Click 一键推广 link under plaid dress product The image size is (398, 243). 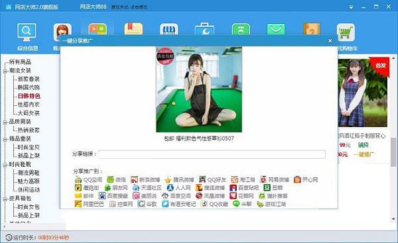364,154
